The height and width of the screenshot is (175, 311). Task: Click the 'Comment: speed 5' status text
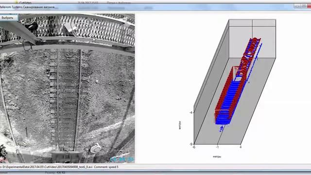click(x=106, y=167)
